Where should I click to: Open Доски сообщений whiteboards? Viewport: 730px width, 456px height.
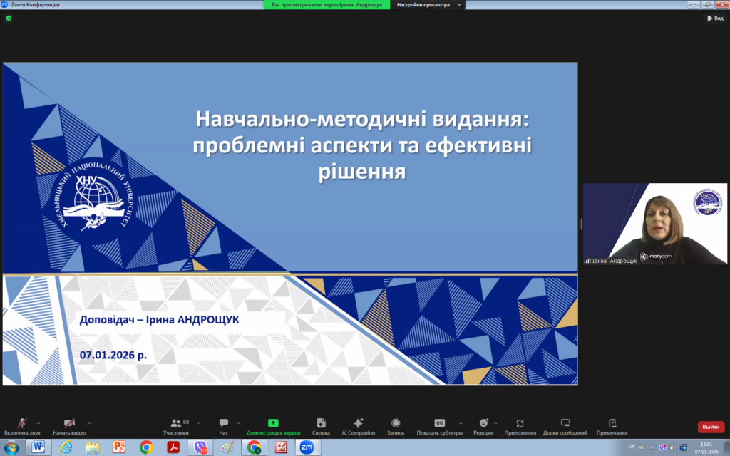coord(565,425)
